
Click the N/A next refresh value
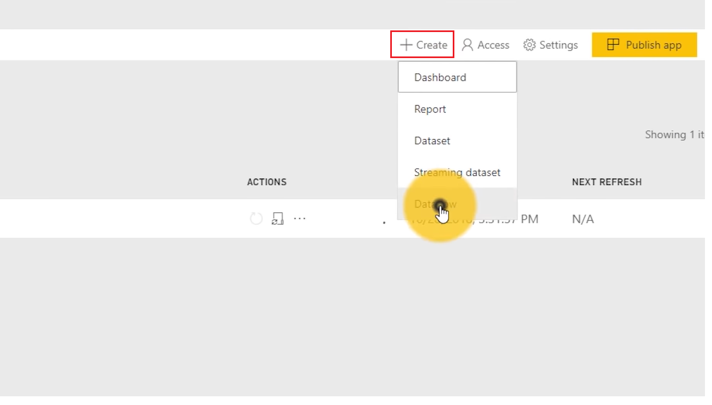583,219
